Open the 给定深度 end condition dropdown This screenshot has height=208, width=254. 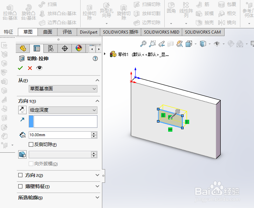(63, 110)
